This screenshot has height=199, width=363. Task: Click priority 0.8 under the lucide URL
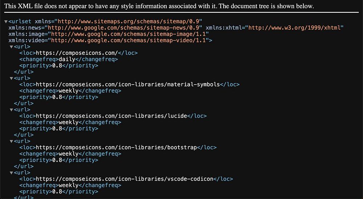tap(57, 128)
